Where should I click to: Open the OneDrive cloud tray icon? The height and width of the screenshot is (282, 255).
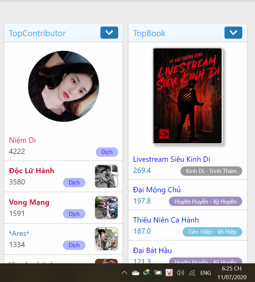click(x=136, y=273)
